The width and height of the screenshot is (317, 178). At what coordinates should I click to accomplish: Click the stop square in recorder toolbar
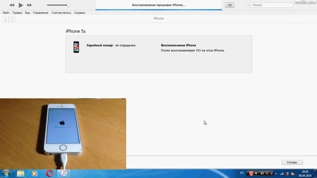click(x=256, y=174)
